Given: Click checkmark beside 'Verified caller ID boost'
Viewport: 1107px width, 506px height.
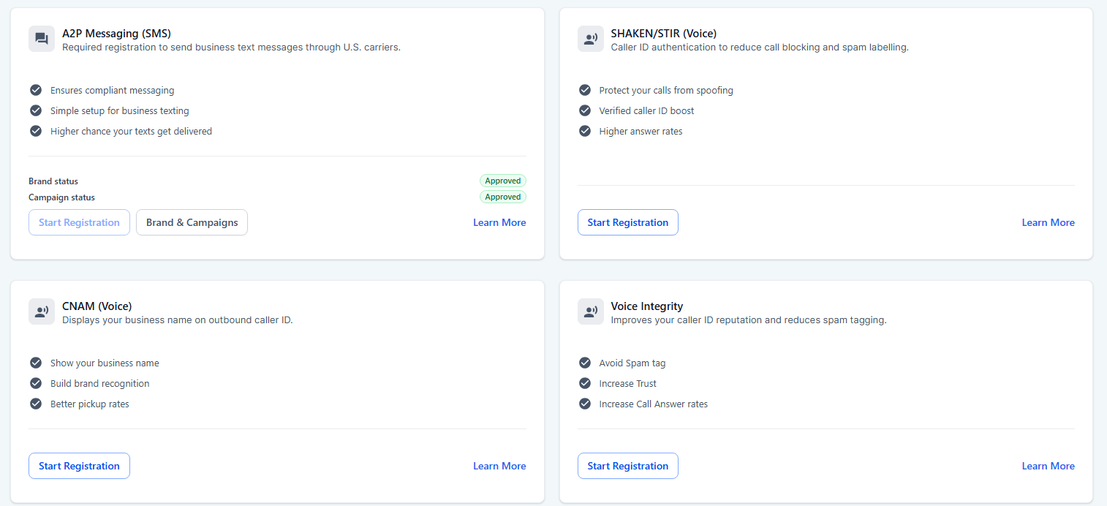Looking at the screenshot, I should click(x=584, y=110).
